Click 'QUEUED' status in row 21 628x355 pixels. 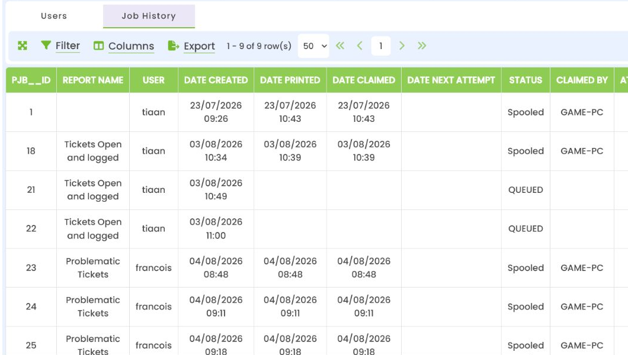tap(526, 190)
